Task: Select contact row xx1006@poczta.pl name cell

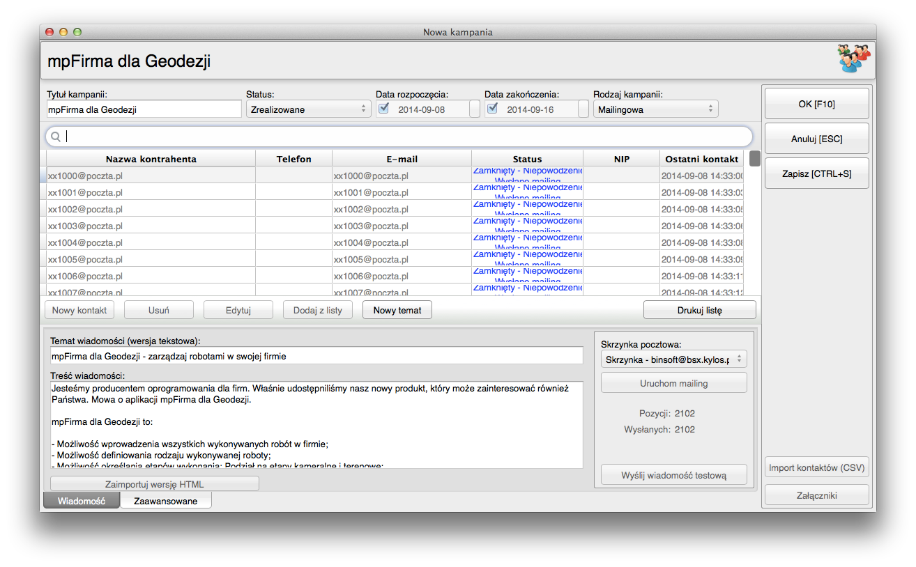Action: point(151,276)
